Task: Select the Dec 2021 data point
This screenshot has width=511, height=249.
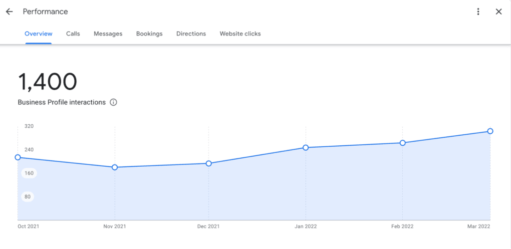Action: (209, 163)
